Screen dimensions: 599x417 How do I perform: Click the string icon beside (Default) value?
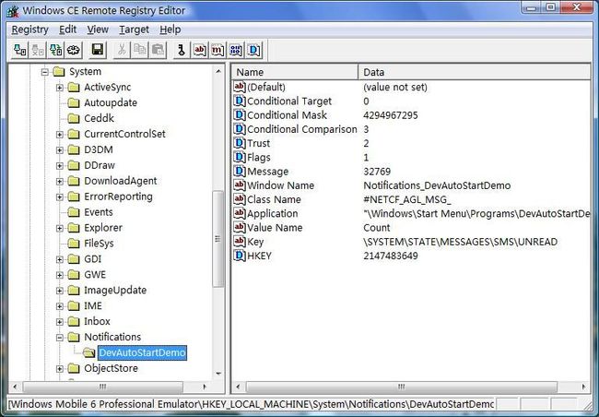pos(240,87)
